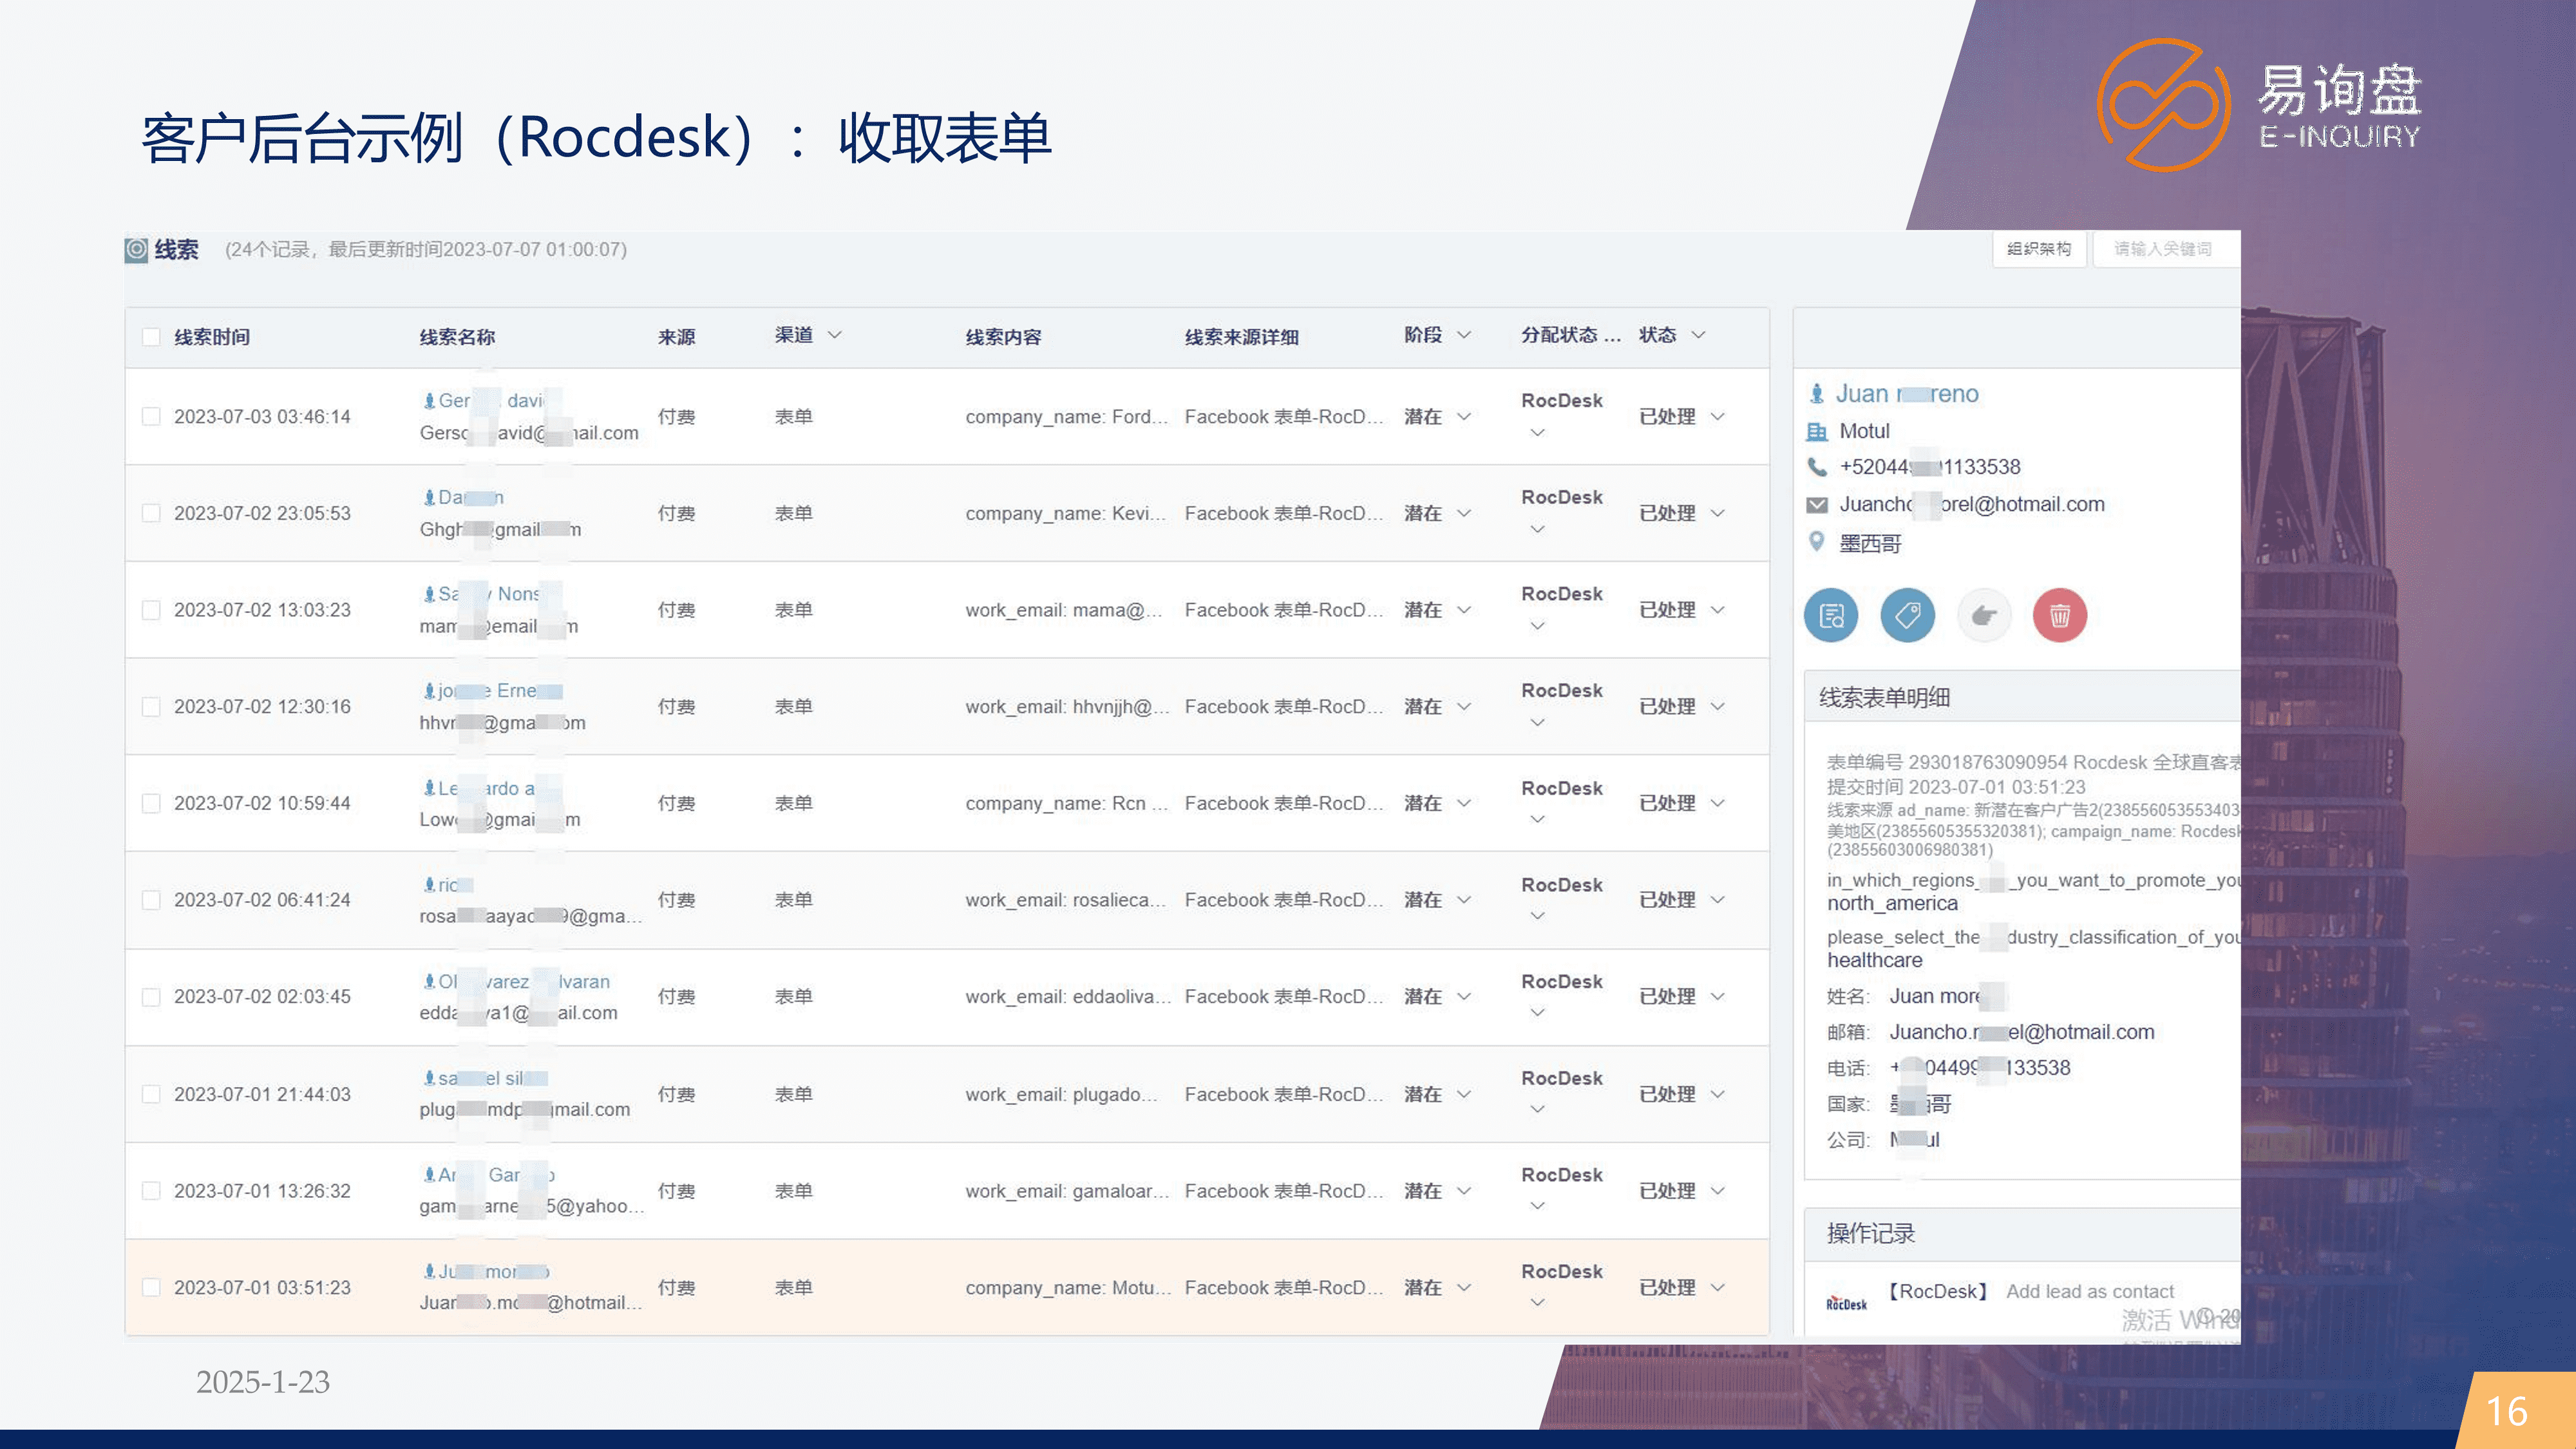Expand 已处理 status dropdown in 03:46:14 row

pyautogui.click(x=1718, y=417)
